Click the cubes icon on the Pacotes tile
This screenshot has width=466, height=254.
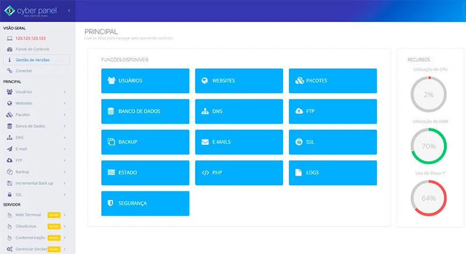click(298, 80)
